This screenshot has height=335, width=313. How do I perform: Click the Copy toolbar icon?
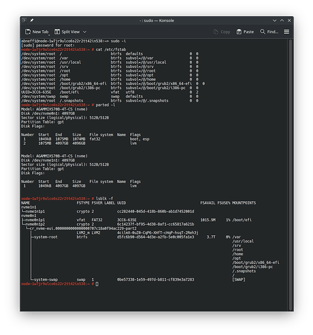222,31
